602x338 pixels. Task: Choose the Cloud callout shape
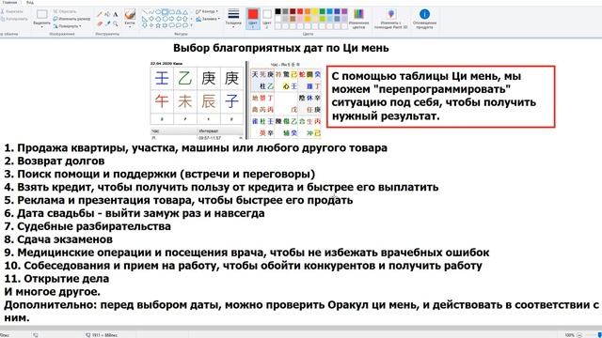[x=185, y=25]
